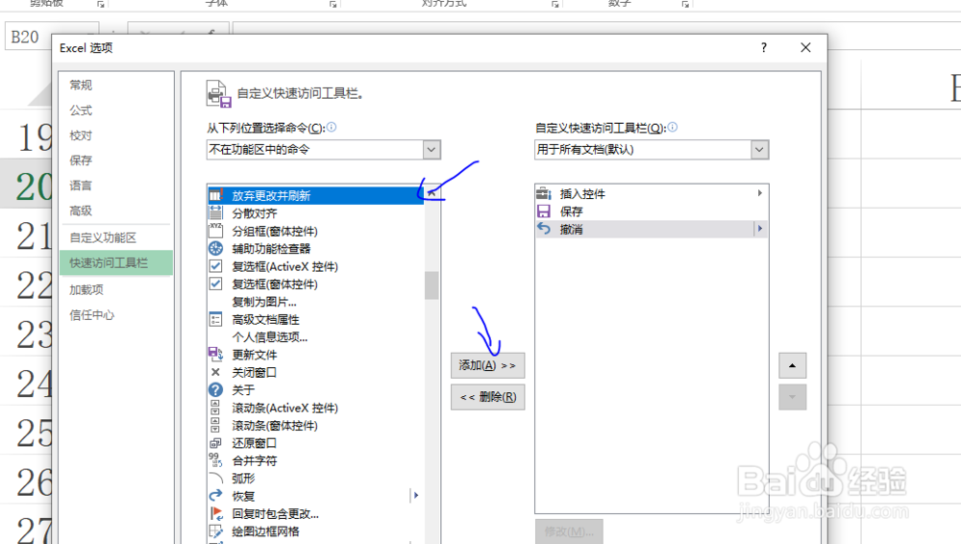Click the 复选框(窗体控件) checkbox icon

[x=215, y=284]
